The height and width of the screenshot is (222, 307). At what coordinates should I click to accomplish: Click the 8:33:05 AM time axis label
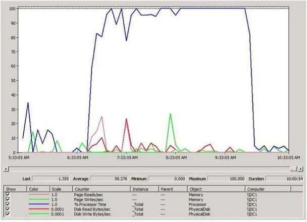pos(176,157)
